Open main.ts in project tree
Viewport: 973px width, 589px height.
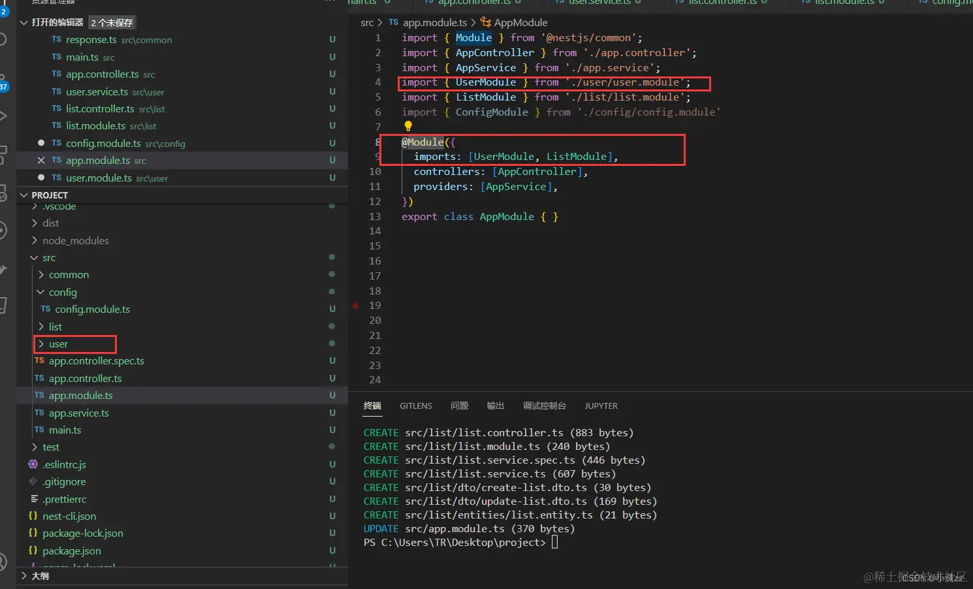point(182,430)
